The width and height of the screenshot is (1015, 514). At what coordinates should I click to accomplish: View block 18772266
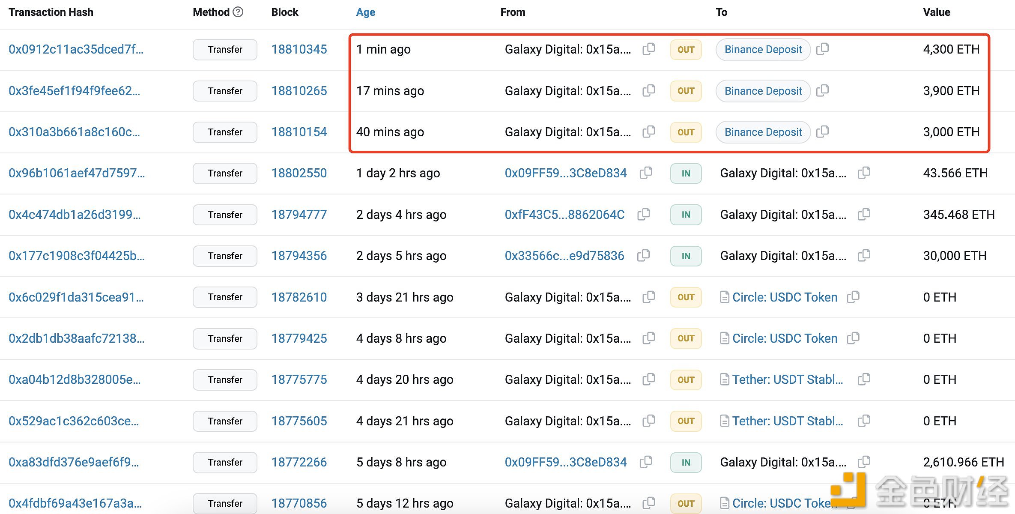point(299,462)
